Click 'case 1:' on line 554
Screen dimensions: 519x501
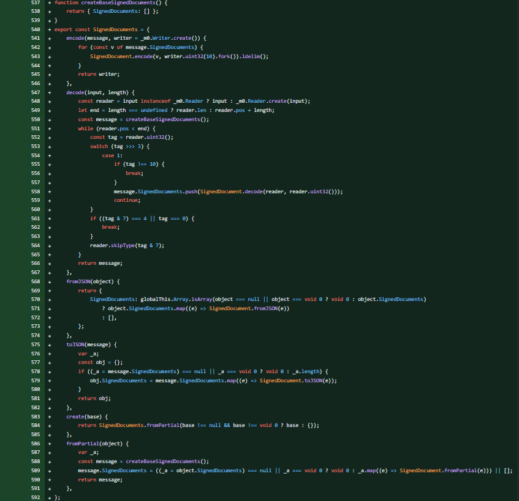point(112,155)
